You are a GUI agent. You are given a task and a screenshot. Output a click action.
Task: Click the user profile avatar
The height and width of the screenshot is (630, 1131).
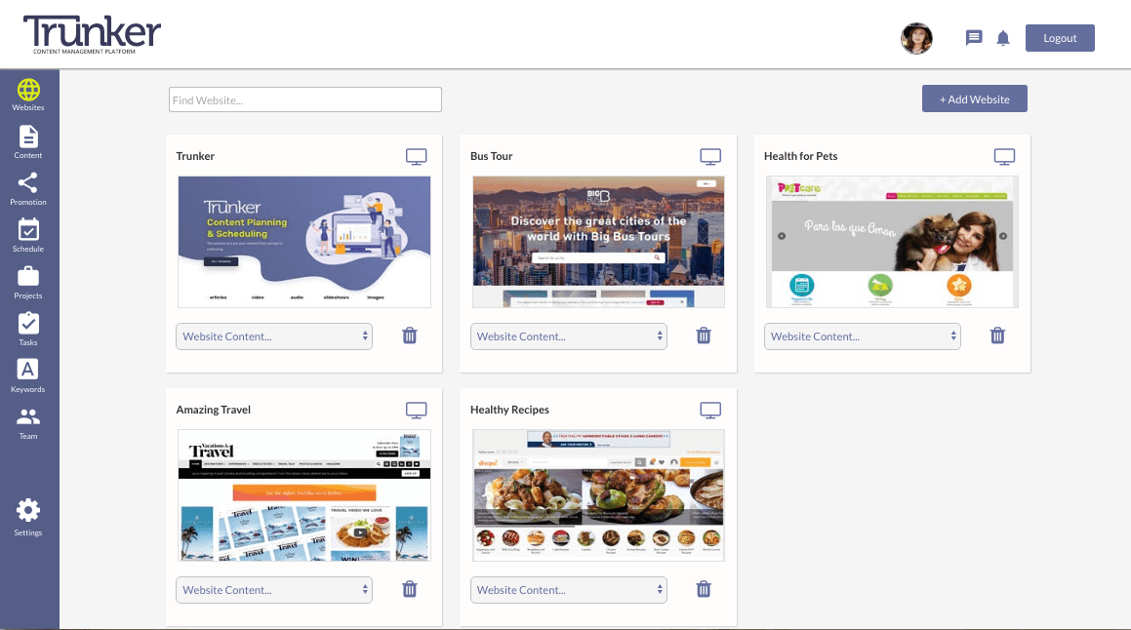coord(916,38)
